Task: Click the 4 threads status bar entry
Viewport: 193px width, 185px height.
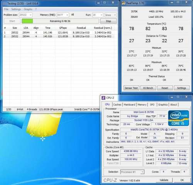Action: click(x=32, y=110)
